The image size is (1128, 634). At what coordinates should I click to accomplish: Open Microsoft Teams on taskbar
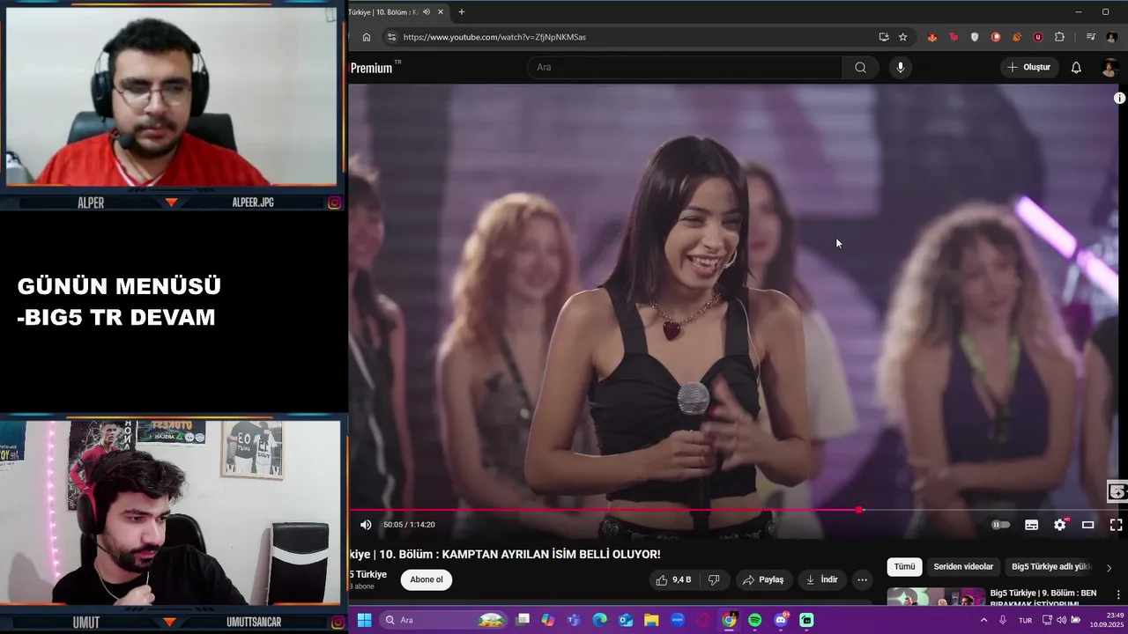[x=574, y=620]
